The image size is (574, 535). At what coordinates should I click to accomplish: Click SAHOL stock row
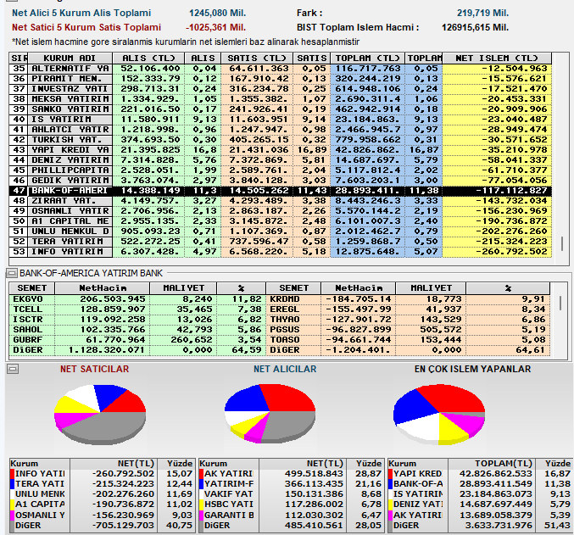[x=137, y=330]
